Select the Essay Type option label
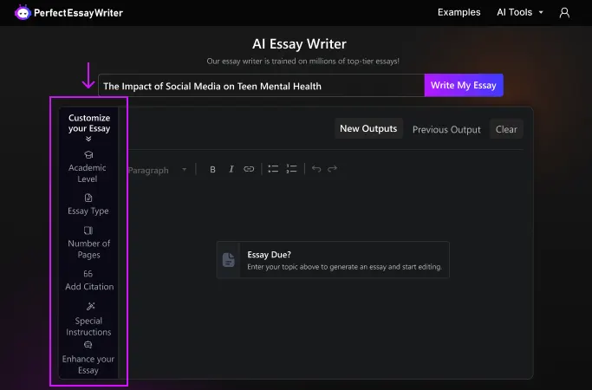 tap(88, 211)
